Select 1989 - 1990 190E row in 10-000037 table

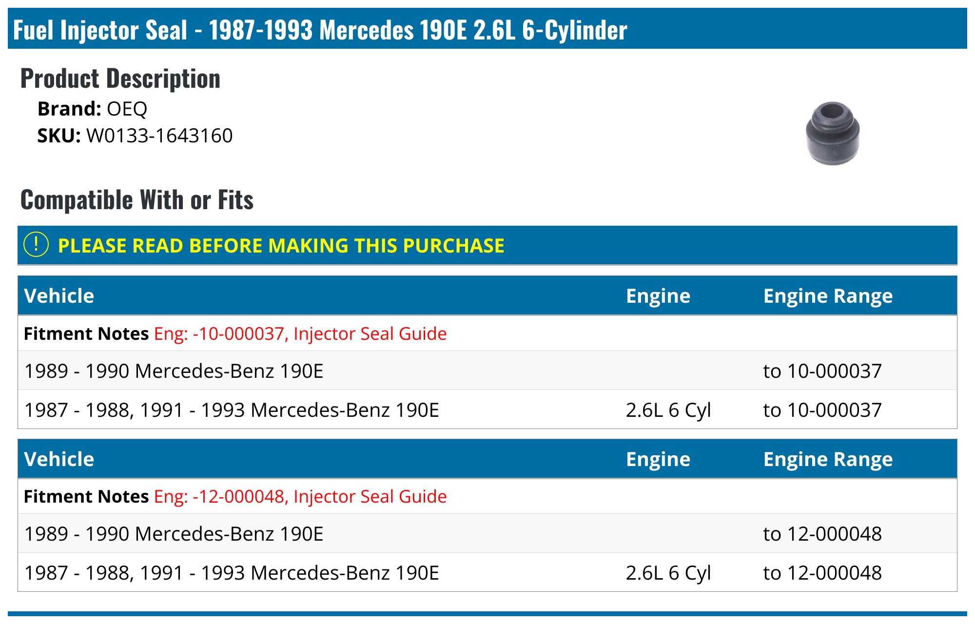click(174, 371)
